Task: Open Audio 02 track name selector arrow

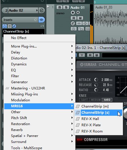Action: click(x=37, y=10)
